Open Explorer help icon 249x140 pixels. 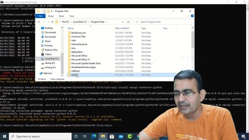(x=192, y=16)
